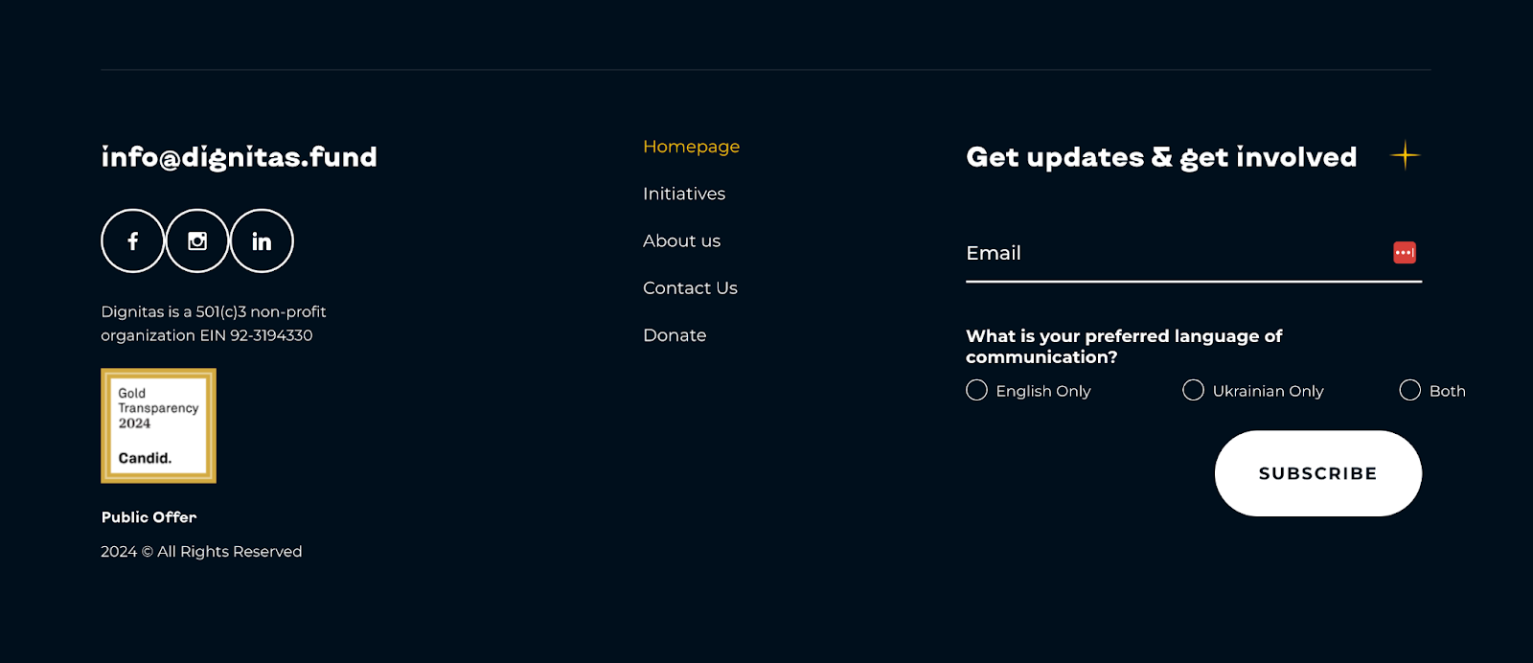Open the Facebook social icon

132,240
